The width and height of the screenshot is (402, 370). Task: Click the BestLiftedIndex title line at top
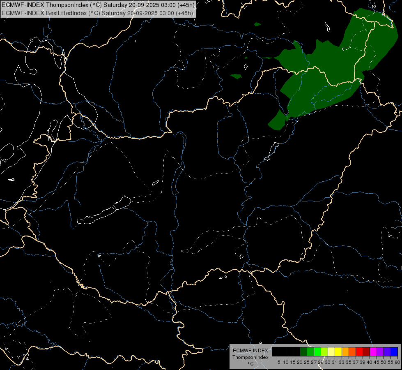[x=97, y=13]
